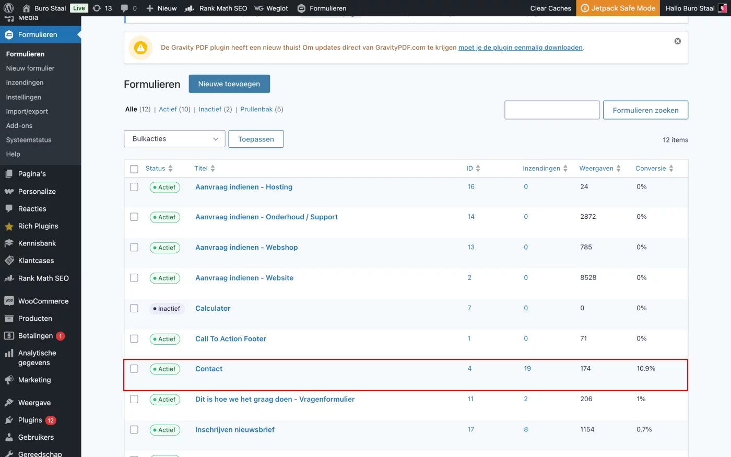Screen dimensions: 731x457
Task: Select the Calculator form checkbox
Action: click(134, 308)
